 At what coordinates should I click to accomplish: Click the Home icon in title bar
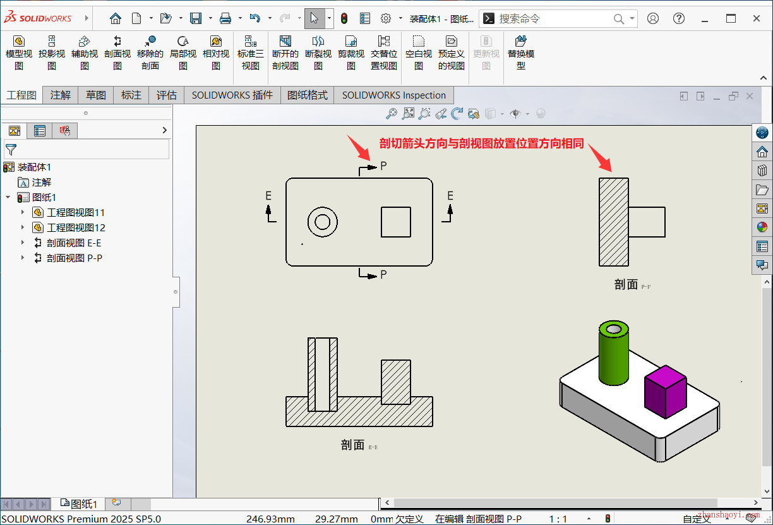tap(115, 18)
